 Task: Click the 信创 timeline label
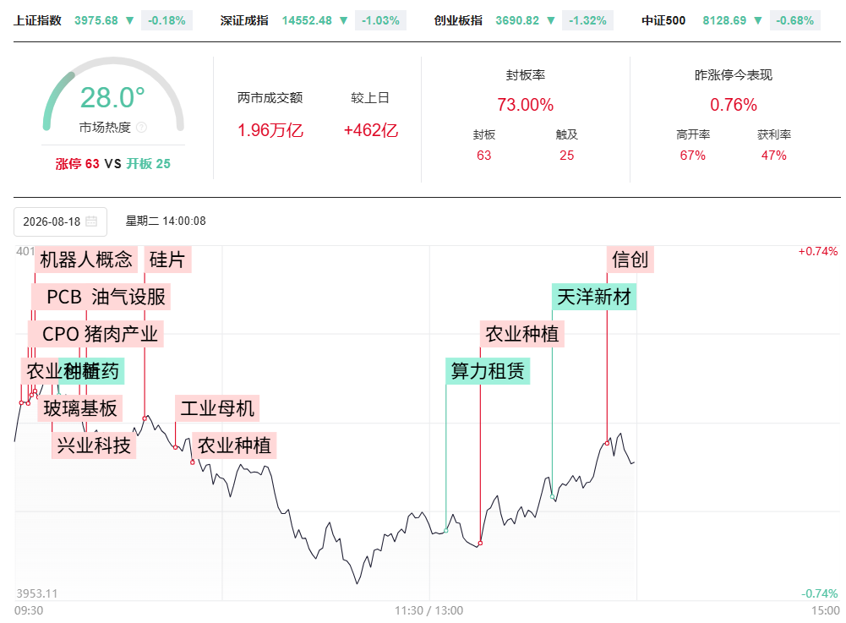point(630,260)
